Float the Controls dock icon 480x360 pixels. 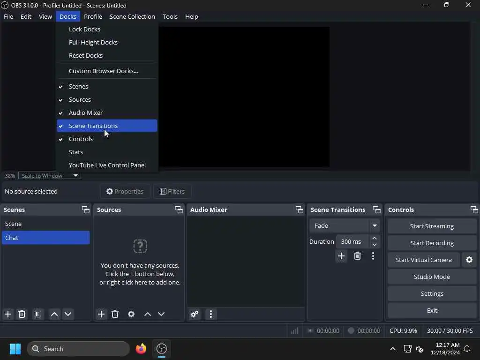[x=474, y=210]
